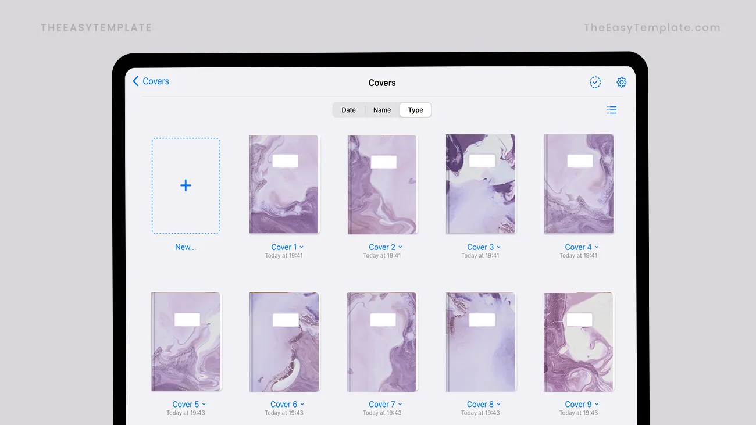Screen dimensions: 756x425
Task: Open the Cover 5 notebook thumbnail
Action: pyautogui.click(x=186, y=342)
